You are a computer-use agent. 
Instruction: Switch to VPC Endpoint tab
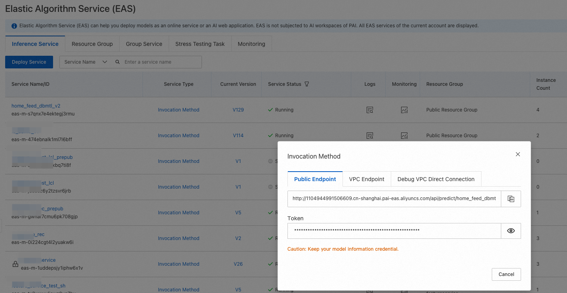coord(367,179)
